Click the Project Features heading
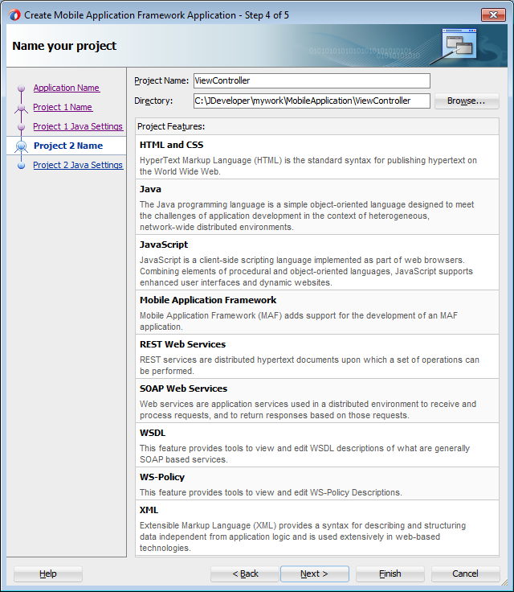Image resolution: width=514 pixels, height=592 pixels. [171, 126]
